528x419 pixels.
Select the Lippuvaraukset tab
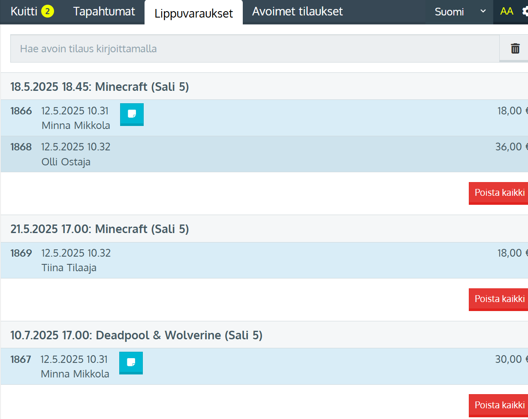(x=193, y=13)
